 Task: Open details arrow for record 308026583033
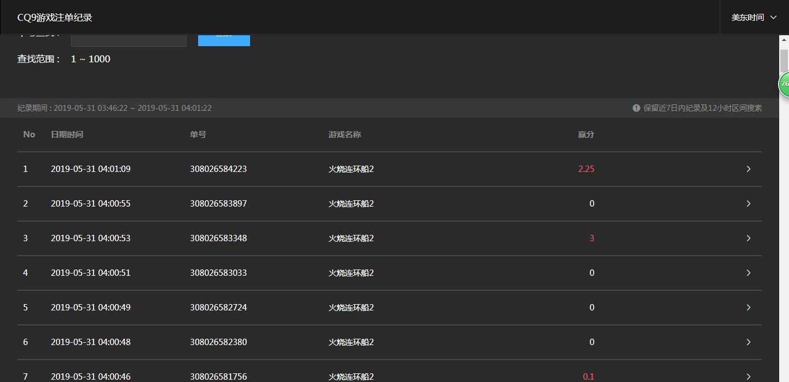click(x=748, y=273)
